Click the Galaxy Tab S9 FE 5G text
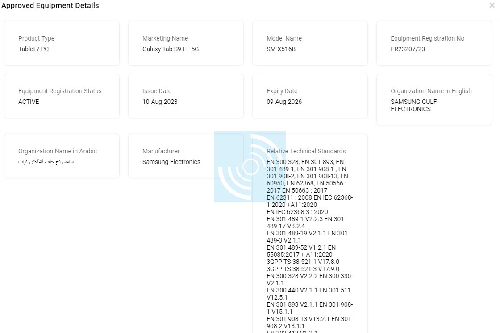500x333 pixels. (x=171, y=49)
